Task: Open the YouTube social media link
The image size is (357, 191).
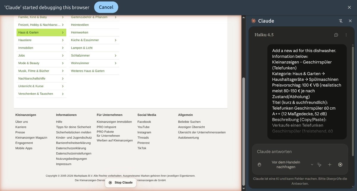Action: pos(143,127)
